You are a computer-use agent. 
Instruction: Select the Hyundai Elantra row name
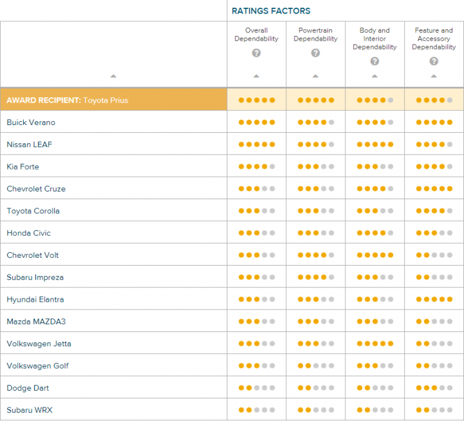click(x=35, y=299)
